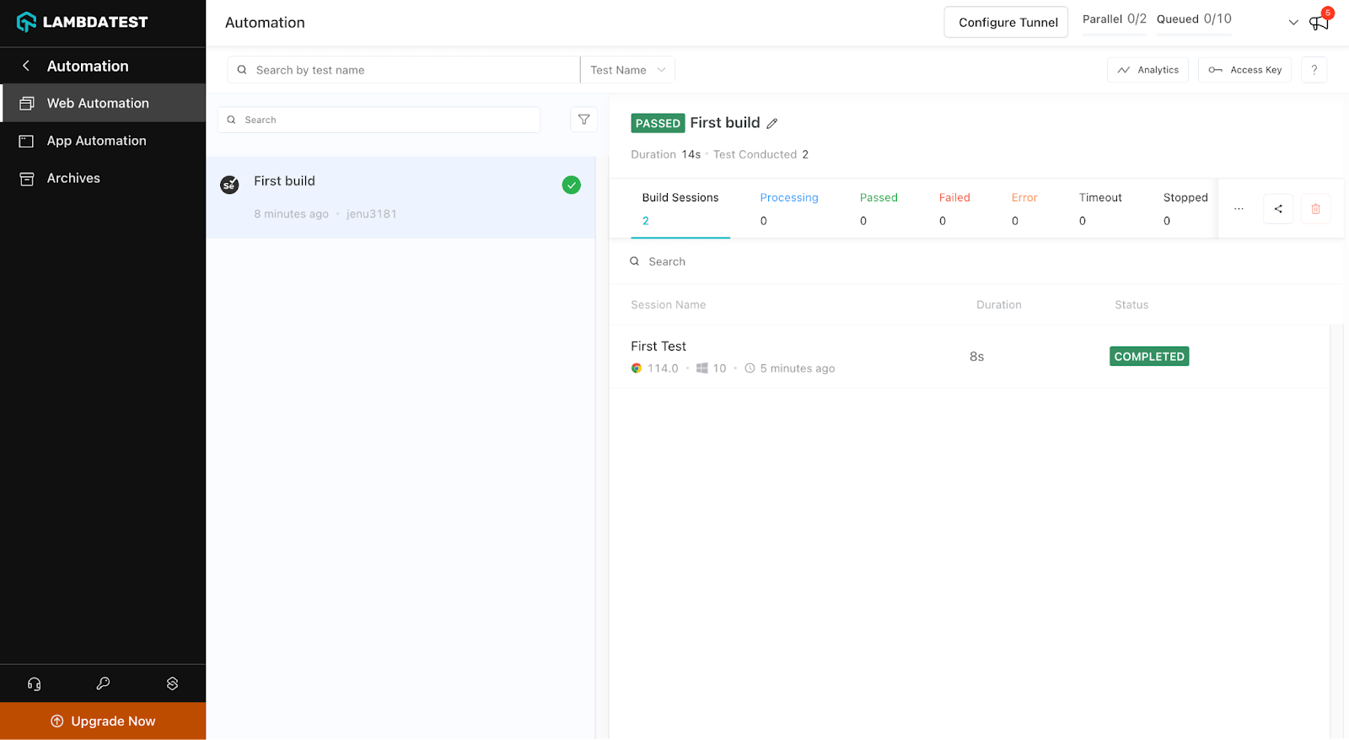Viewport: 1349px width, 740px height.
Task: Open the Test Name dropdown
Action: [627, 70]
